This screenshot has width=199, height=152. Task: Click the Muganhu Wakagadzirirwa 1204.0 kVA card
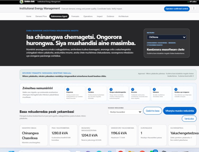pos(93,135)
